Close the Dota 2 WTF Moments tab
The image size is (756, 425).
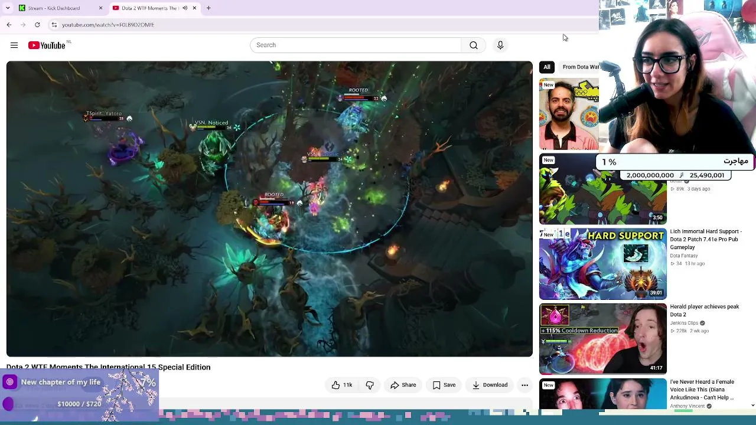(x=194, y=8)
